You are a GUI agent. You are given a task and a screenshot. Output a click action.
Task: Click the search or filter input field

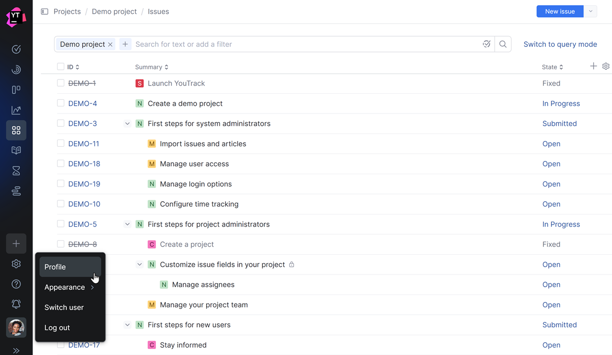306,44
